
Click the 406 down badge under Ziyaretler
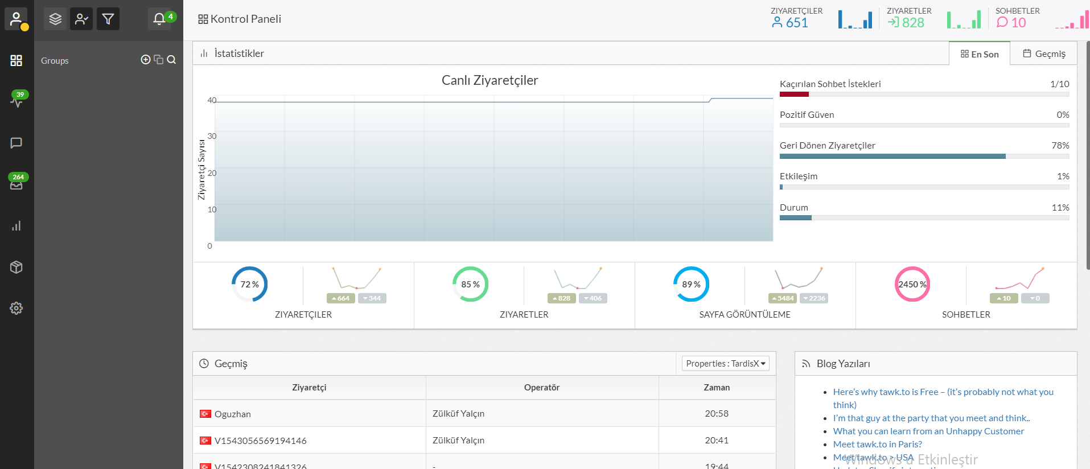click(x=593, y=298)
